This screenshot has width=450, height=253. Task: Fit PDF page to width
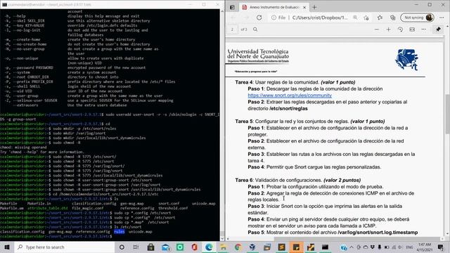click(412, 30)
